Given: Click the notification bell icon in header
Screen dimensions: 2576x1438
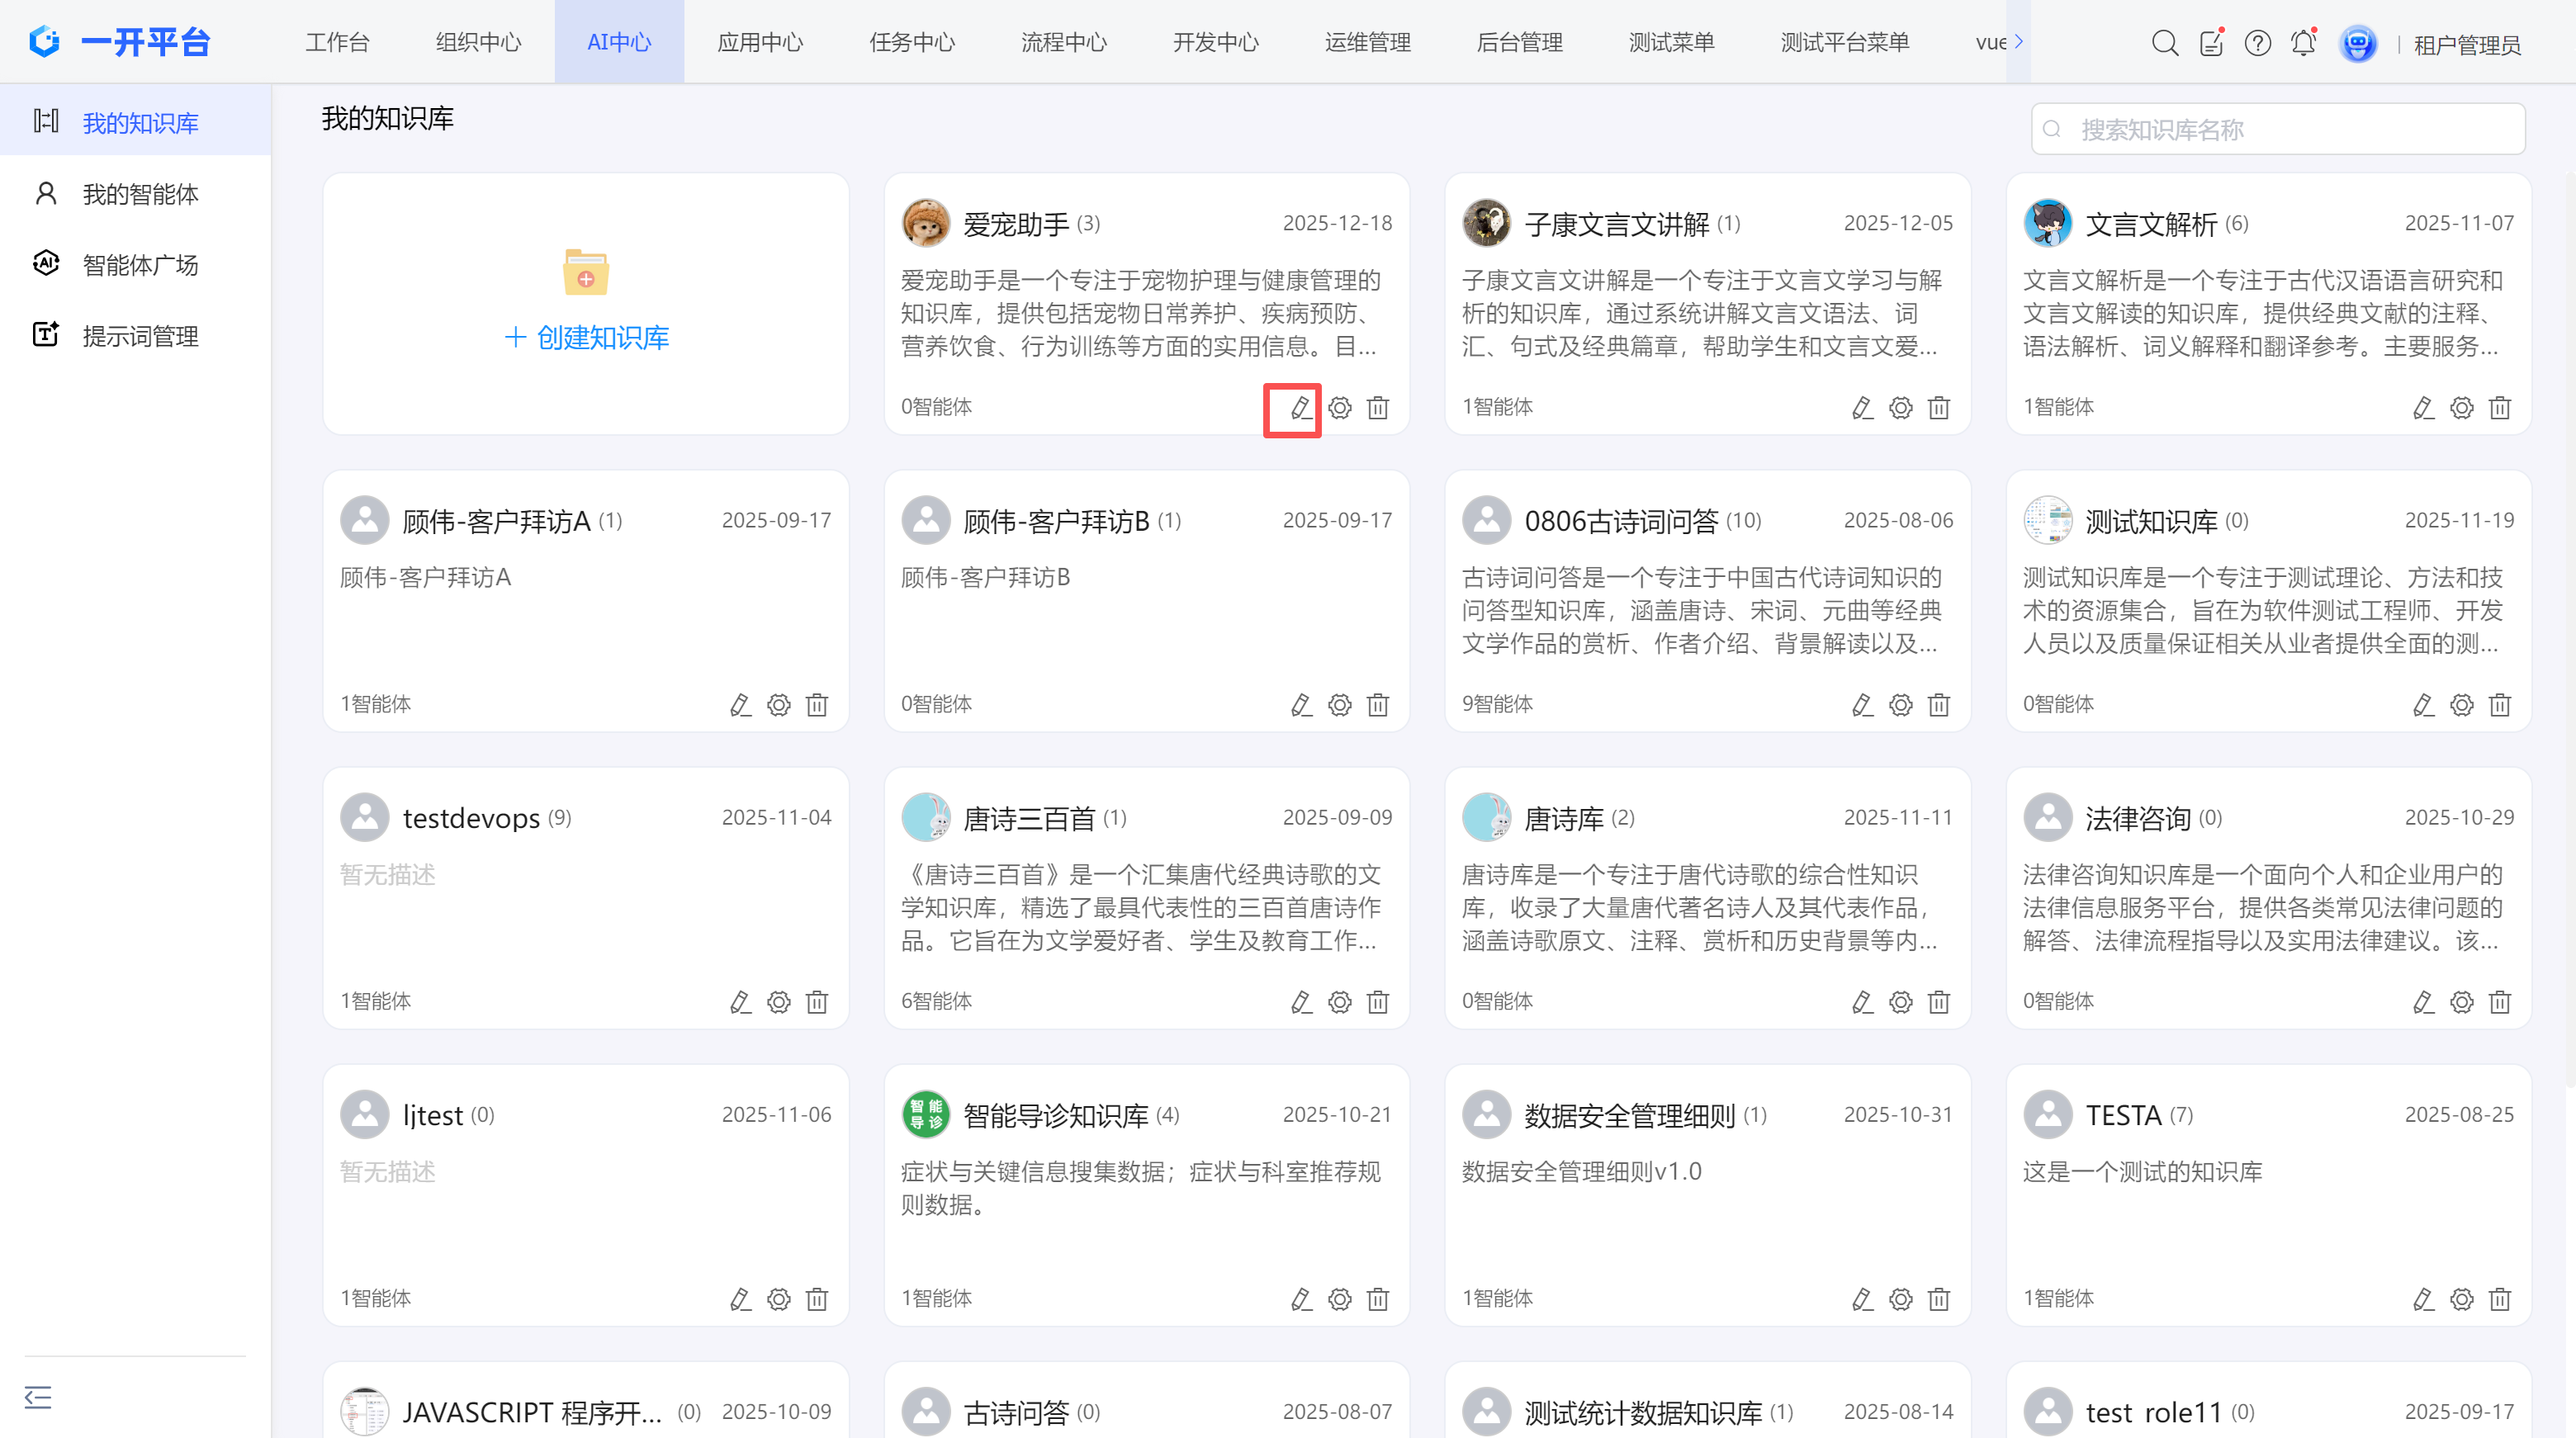Looking at the screenshot, I should pyautogui.click(x=2303, y=43).
